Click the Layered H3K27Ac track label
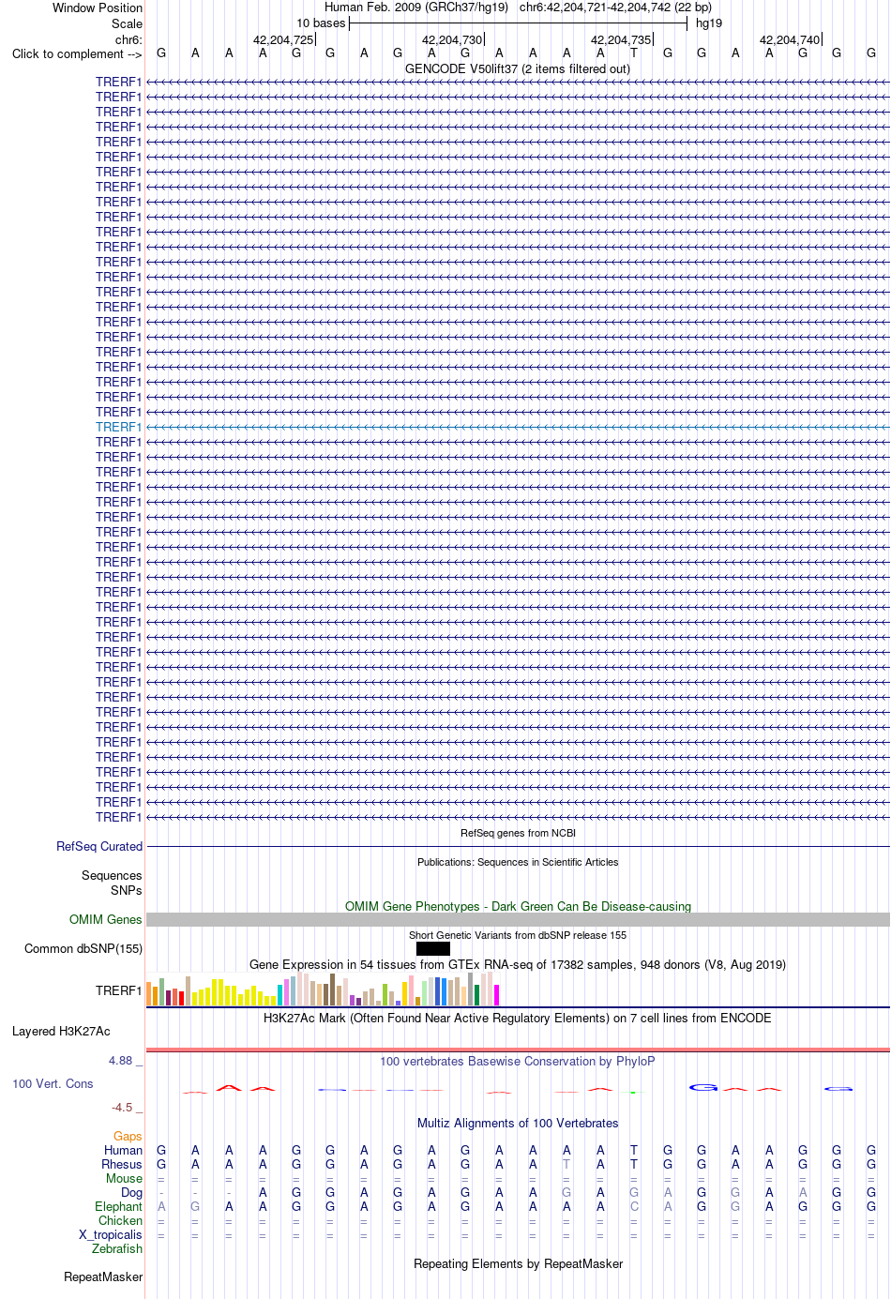891x1299 pixels. (61, 1032)
